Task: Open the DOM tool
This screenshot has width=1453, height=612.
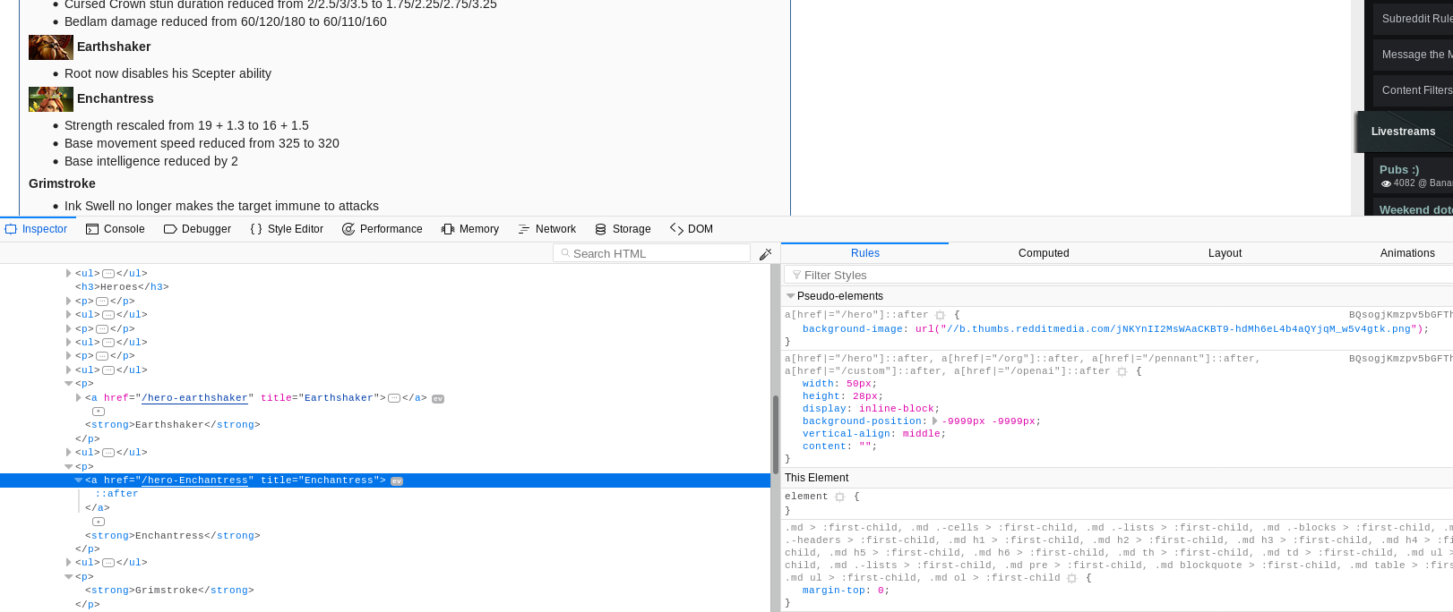Action: tap(692, 229)
